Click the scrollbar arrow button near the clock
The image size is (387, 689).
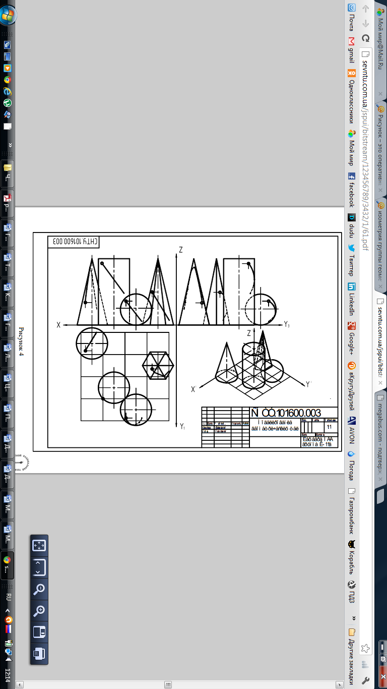point(20,684)
